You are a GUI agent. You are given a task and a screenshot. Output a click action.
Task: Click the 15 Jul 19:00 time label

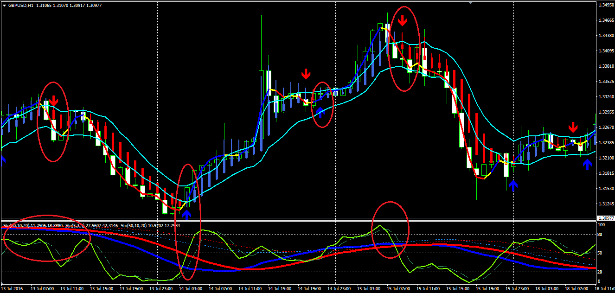click(488, 289)
